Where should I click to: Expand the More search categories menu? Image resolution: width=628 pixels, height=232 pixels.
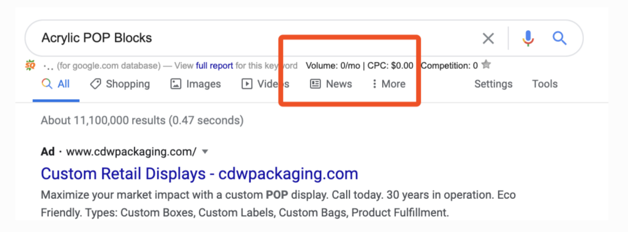388,84
